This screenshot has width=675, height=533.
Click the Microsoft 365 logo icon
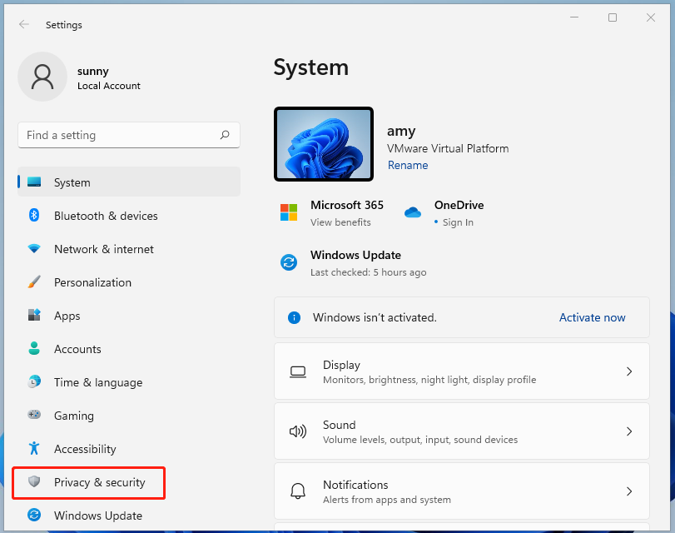point(289,212)
